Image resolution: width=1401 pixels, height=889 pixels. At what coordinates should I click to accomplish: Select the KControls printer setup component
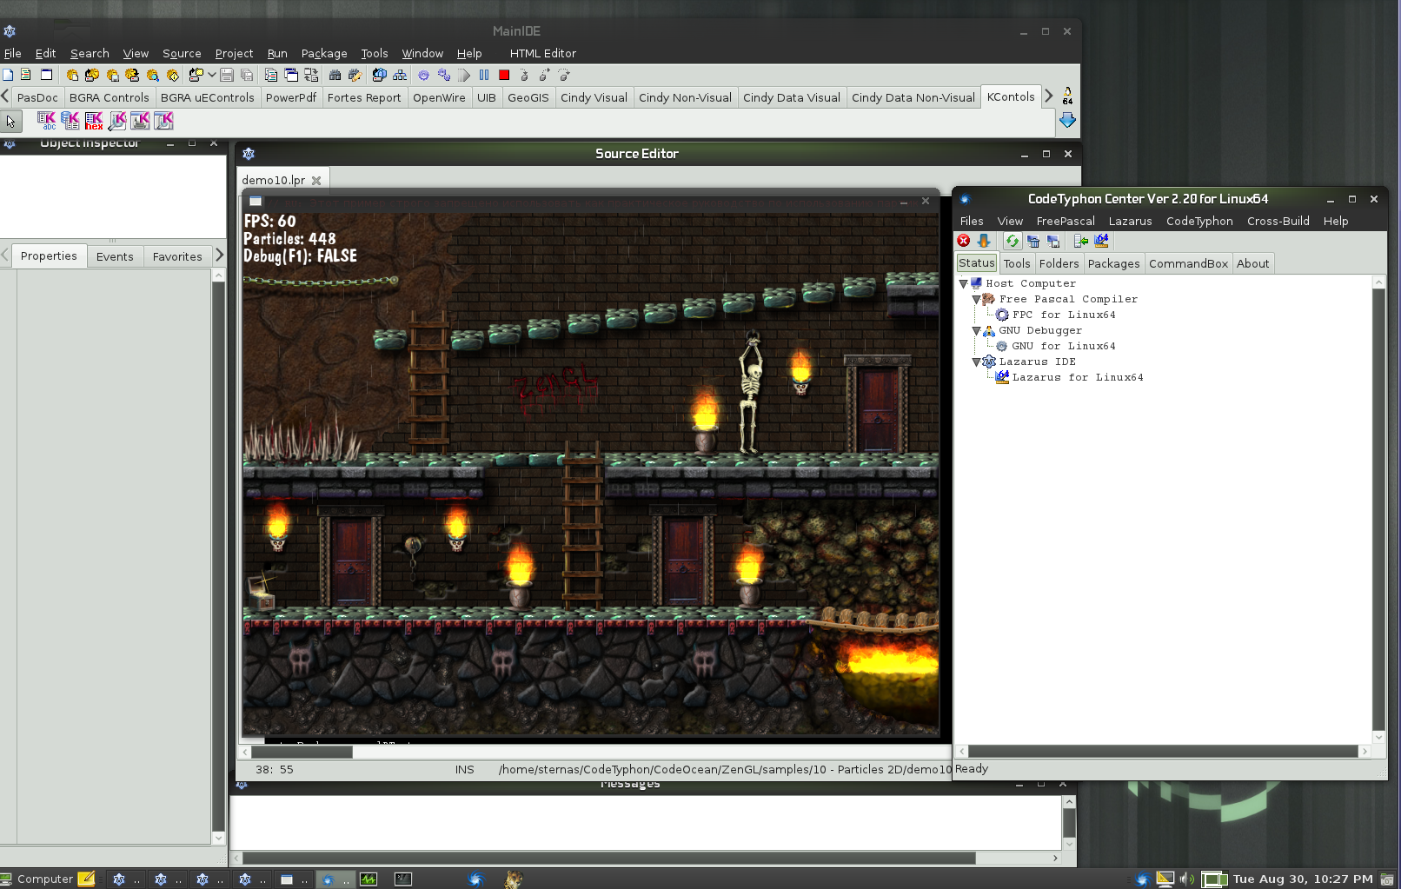(x=140, y=121)
